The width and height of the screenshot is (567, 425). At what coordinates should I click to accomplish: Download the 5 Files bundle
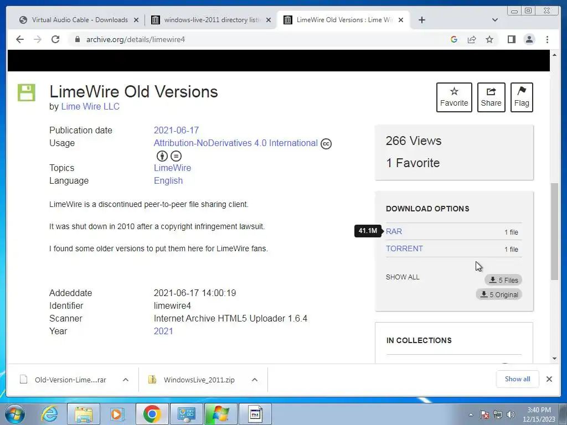[503, 280]
